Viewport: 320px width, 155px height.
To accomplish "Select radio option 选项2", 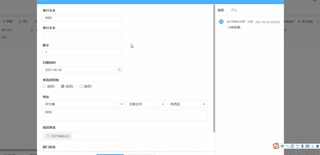I will click(x=63, y=87).
